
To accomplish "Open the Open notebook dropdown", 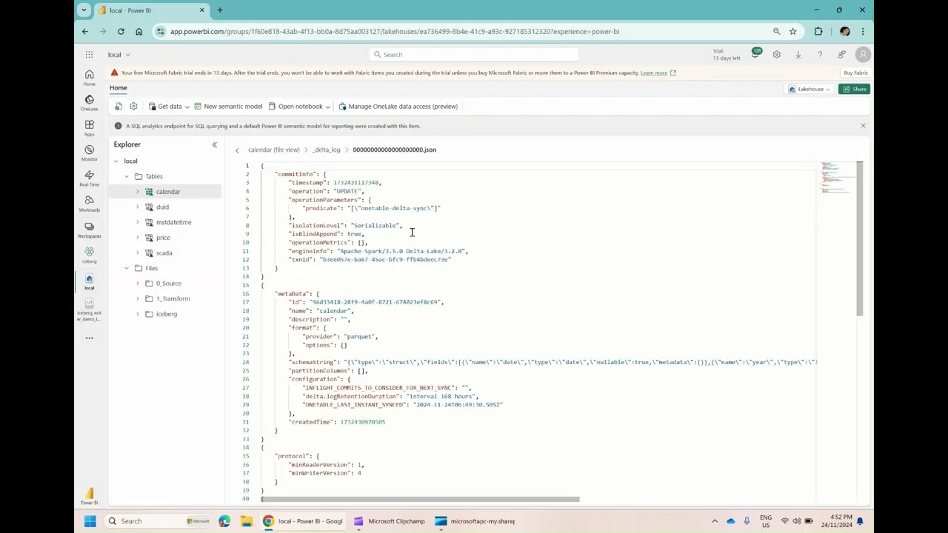I will pos(299,107).
